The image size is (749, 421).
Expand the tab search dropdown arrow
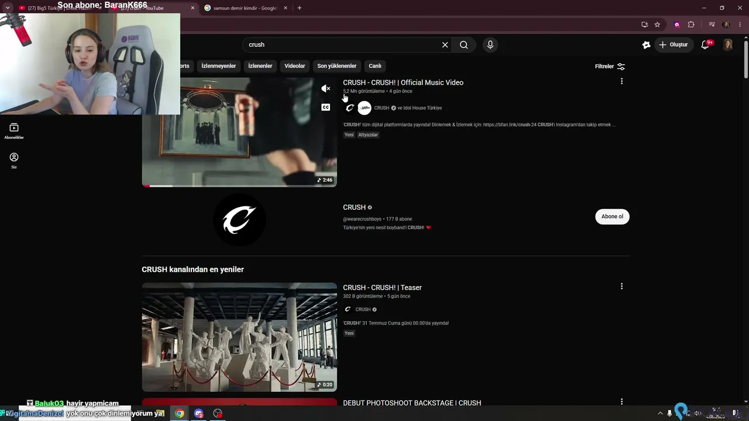click(8, 8)
